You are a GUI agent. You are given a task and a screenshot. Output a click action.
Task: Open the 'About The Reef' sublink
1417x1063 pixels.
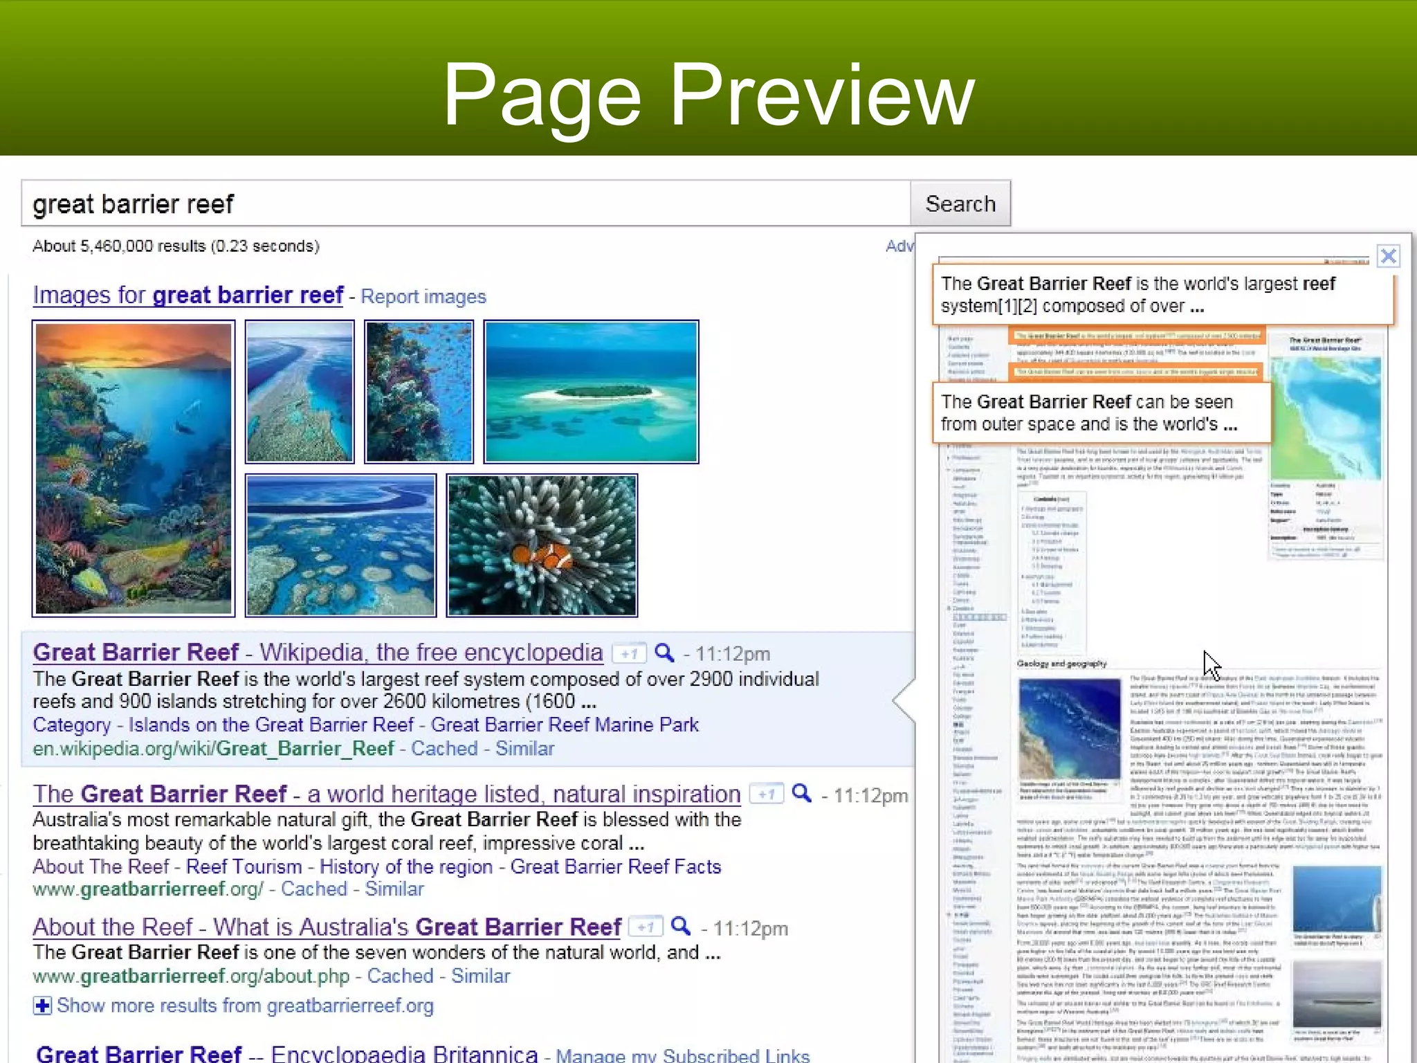[x=101, y=866]
